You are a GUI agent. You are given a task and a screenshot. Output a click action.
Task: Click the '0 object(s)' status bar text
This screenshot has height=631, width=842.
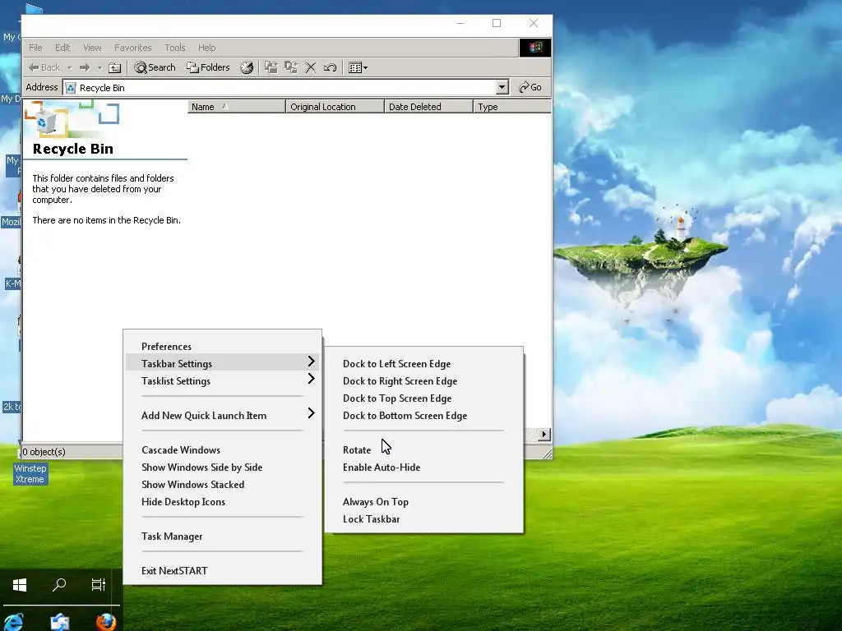tap(44, 452)
